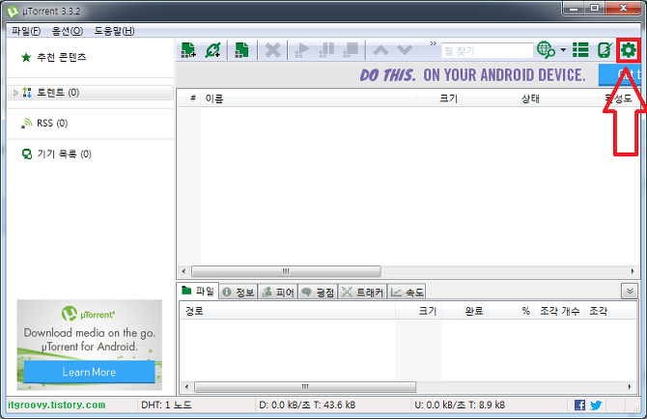Click torrent list scroll left arrow
Image resolution: width=647 pixels, height=419 pixels.
coord(183,271)
